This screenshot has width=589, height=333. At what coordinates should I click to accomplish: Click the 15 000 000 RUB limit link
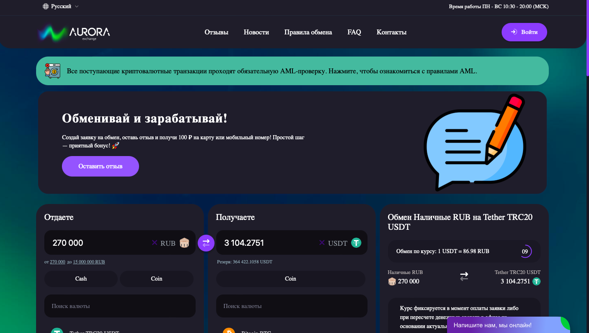(89, 261)
